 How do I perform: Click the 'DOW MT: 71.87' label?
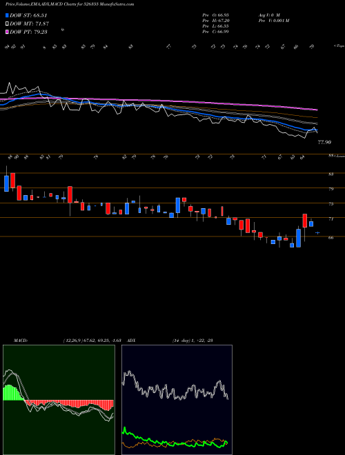click(29, 24)
